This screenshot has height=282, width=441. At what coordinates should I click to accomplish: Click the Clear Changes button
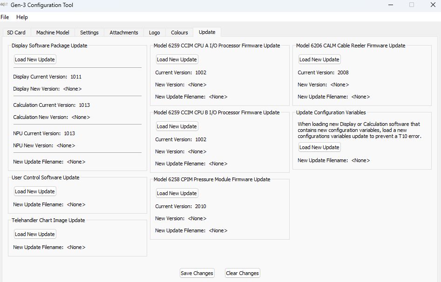[243, 273]
